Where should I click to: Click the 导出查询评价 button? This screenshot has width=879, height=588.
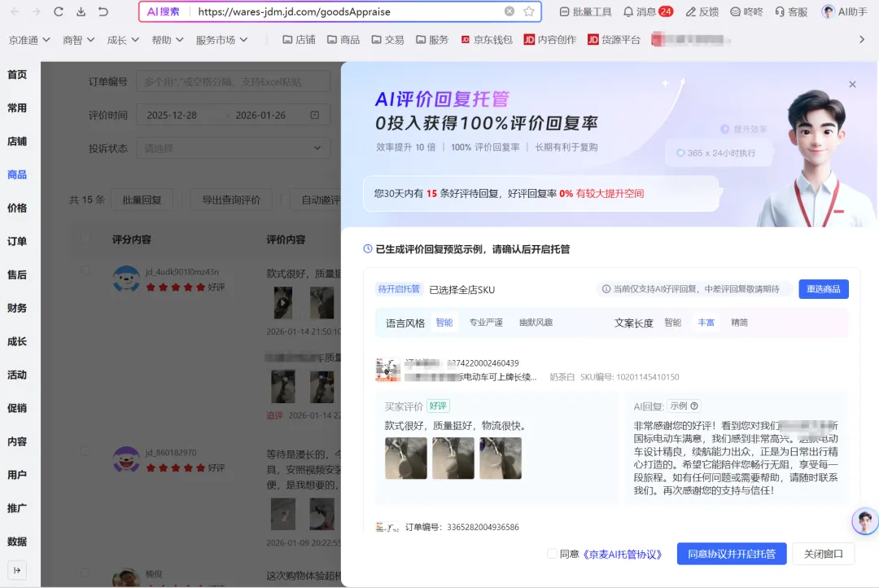point(231,200)
